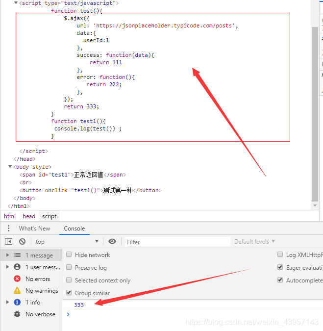
Task: Click the 'return 222;' code line
Action: click(104, 84)
